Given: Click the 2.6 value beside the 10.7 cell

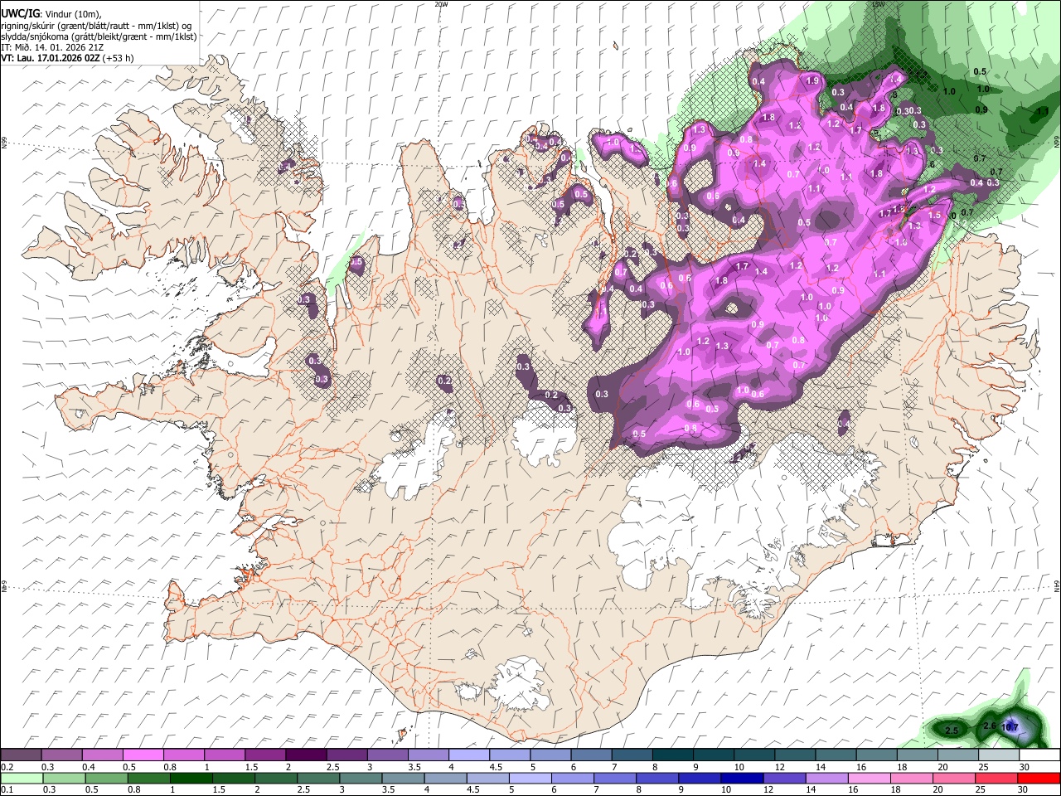Looking at the screenshot, I should [989, 726].
